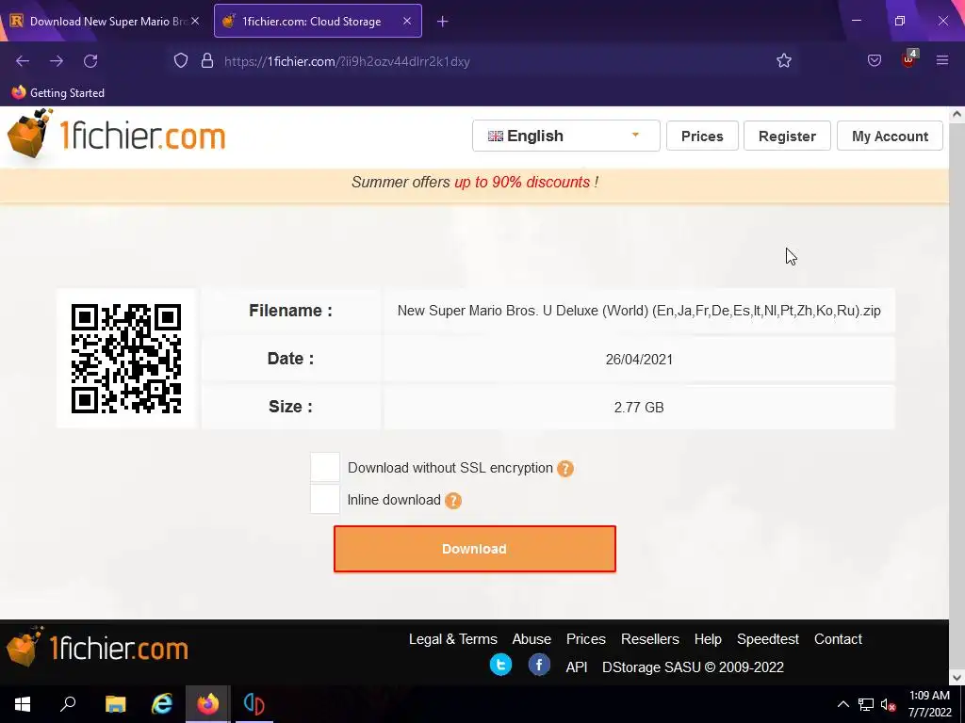This screenshot has width=965, height=723.
Task: Open File Explorer from the taskbar
Action: (115, 704)
